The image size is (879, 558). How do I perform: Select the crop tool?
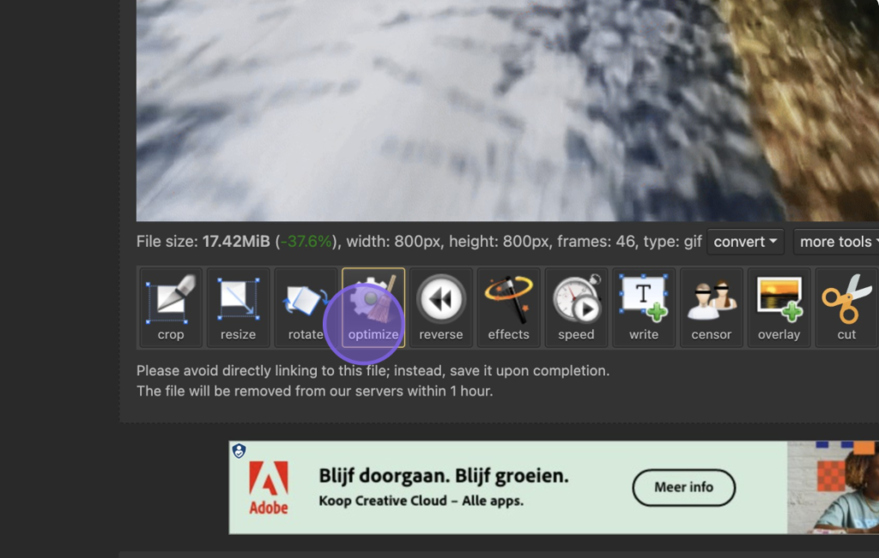171,307
